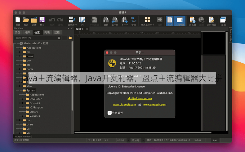This screenshot has width=245, height=152.
Task: Select the tmp folder in tree
Action: pyautogui.click(x=29, y=120)
